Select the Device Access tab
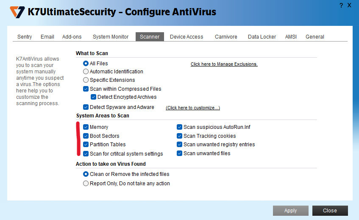This screenshot has width=359, height=220. pos(186,37)
